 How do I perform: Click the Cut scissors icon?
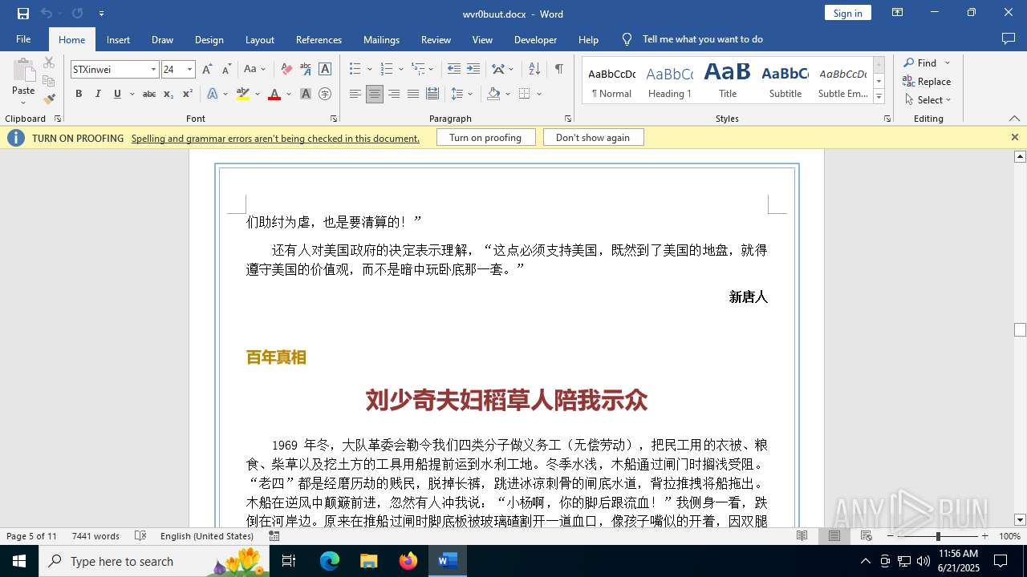49,63
